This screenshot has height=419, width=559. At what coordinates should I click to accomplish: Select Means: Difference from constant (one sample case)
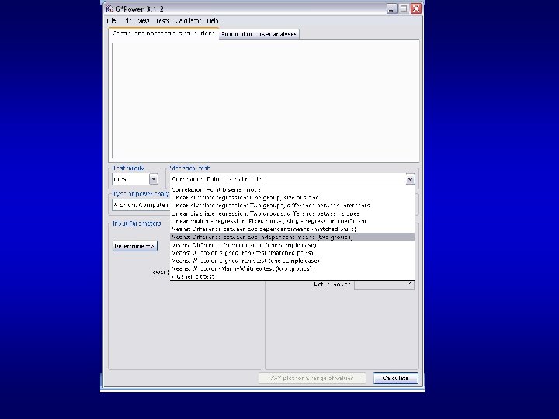(x=292, y=245)
